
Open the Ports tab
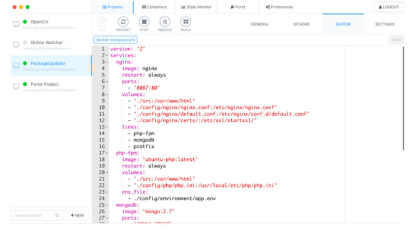tap(239, 7)
